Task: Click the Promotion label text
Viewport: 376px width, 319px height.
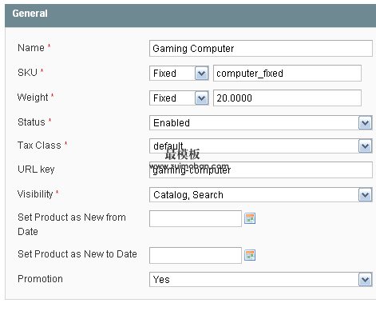Action: click(x=40, y=279)
